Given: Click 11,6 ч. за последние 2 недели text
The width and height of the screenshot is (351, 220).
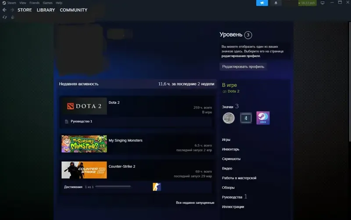Looking at the screenshot, I should pos(186,84).
